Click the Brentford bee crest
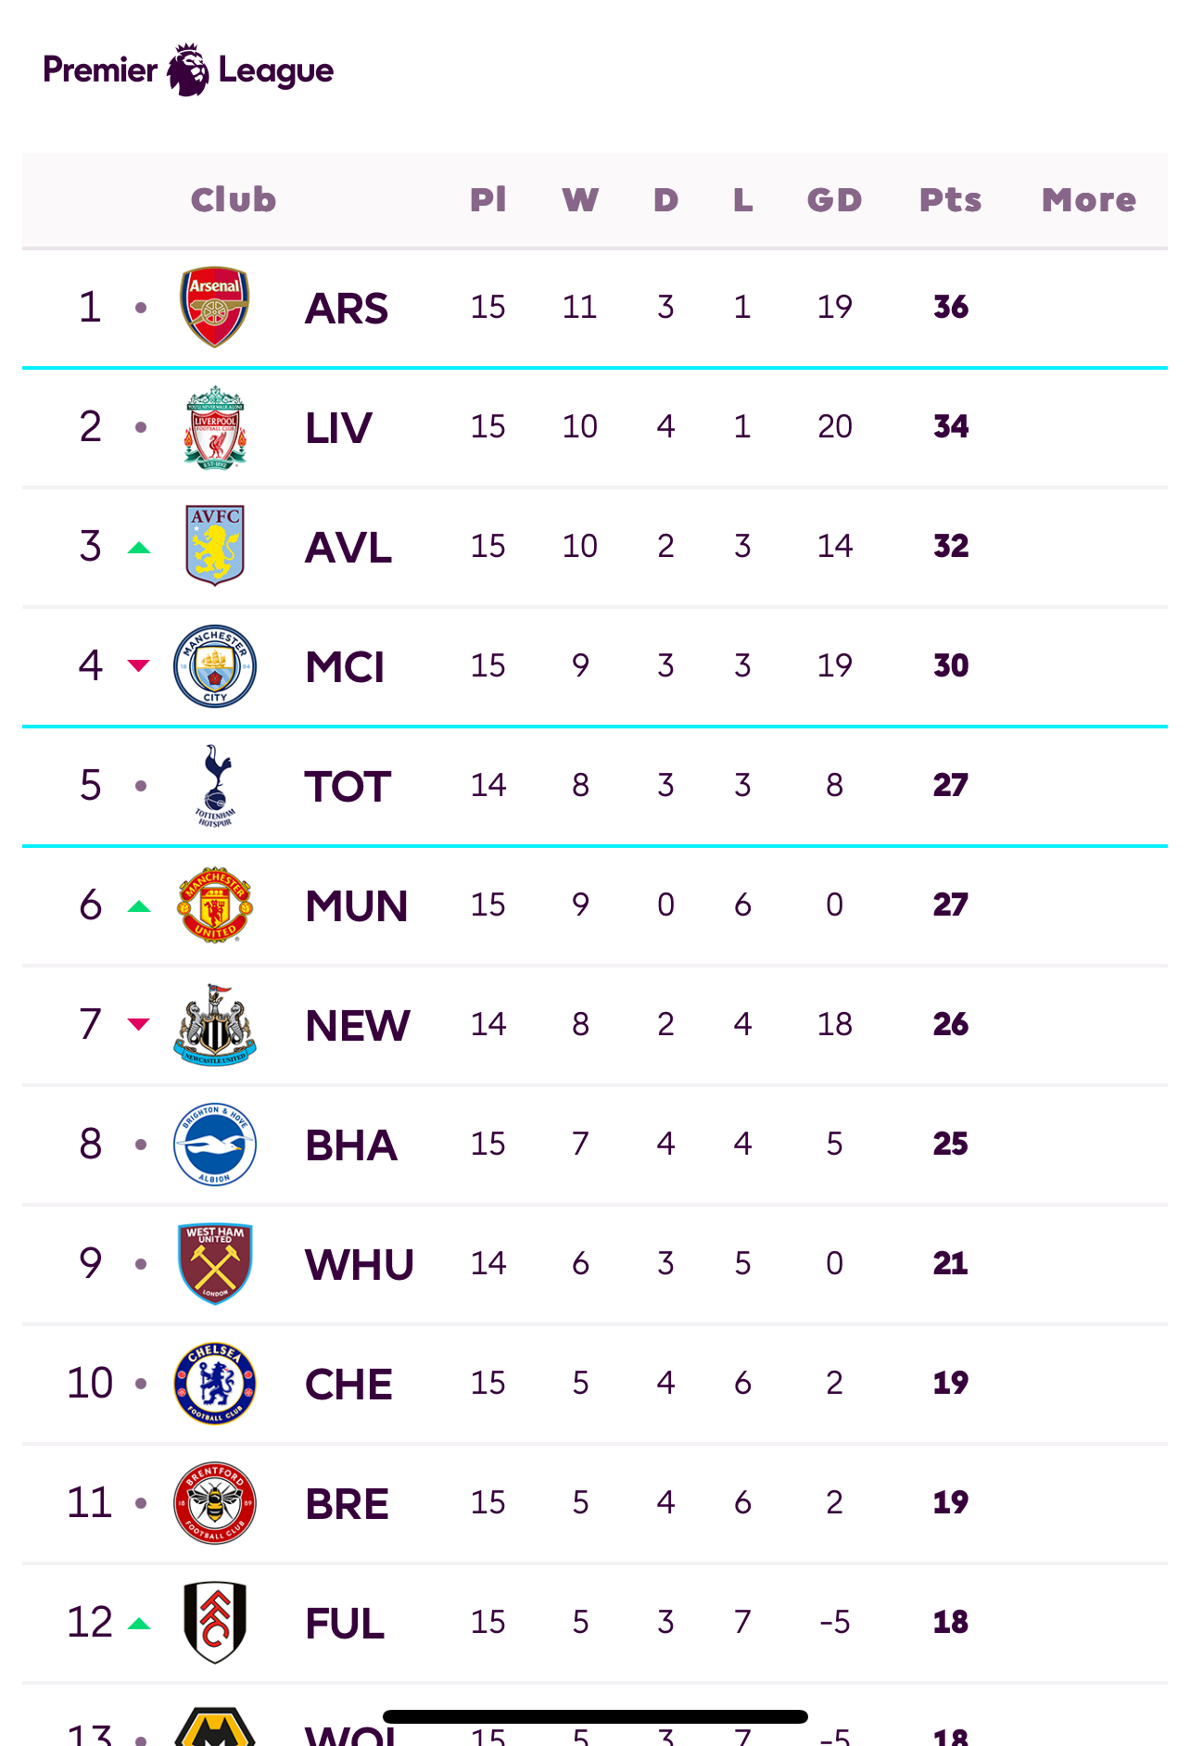The height and width of the screenshot is (1746, 1190). [x=213, y=1502]
